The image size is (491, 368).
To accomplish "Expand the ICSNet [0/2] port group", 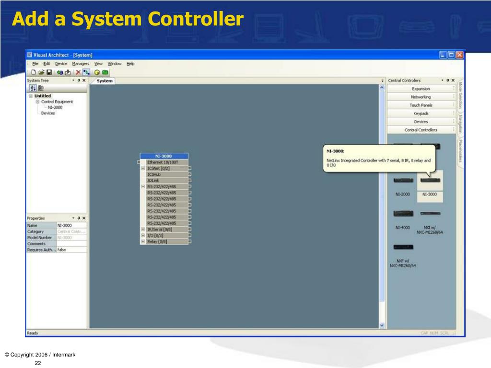I will pos(143,168).
